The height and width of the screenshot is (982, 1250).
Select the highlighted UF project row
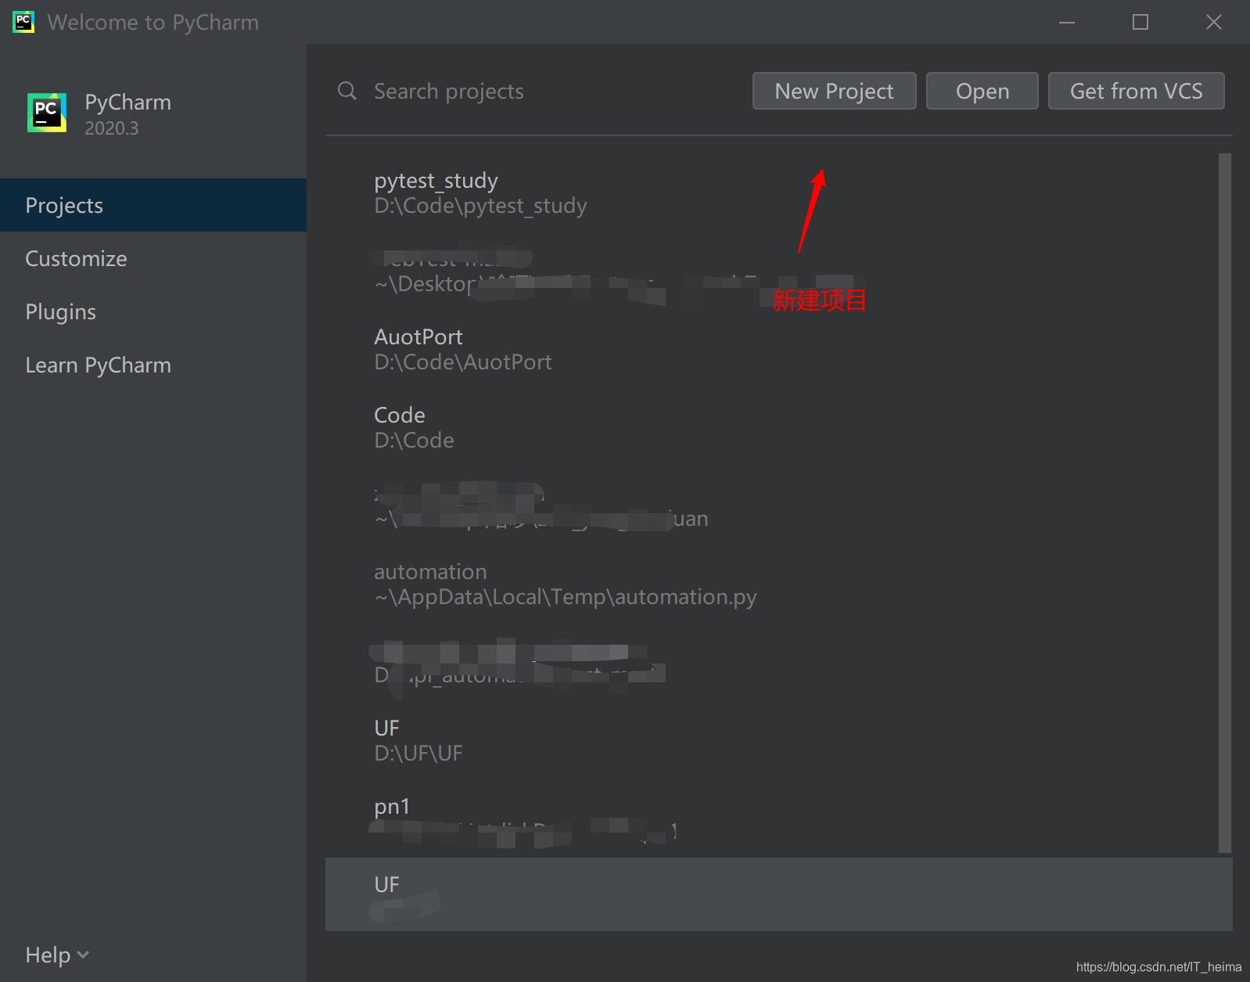click(x=778, y=894)
